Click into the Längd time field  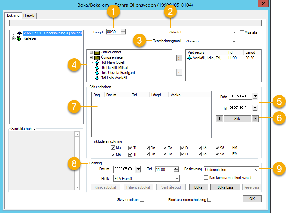113,32
